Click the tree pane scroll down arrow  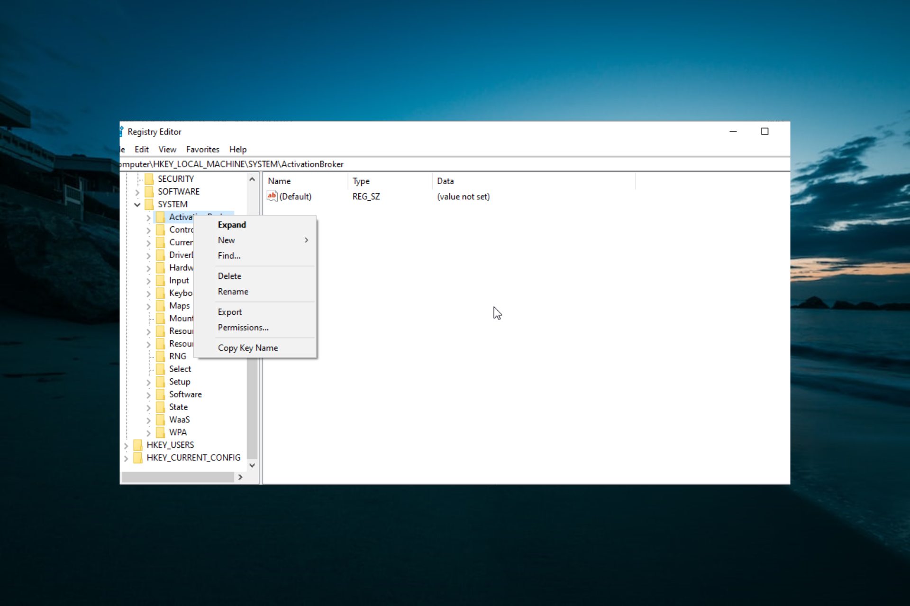click(252, 465)
